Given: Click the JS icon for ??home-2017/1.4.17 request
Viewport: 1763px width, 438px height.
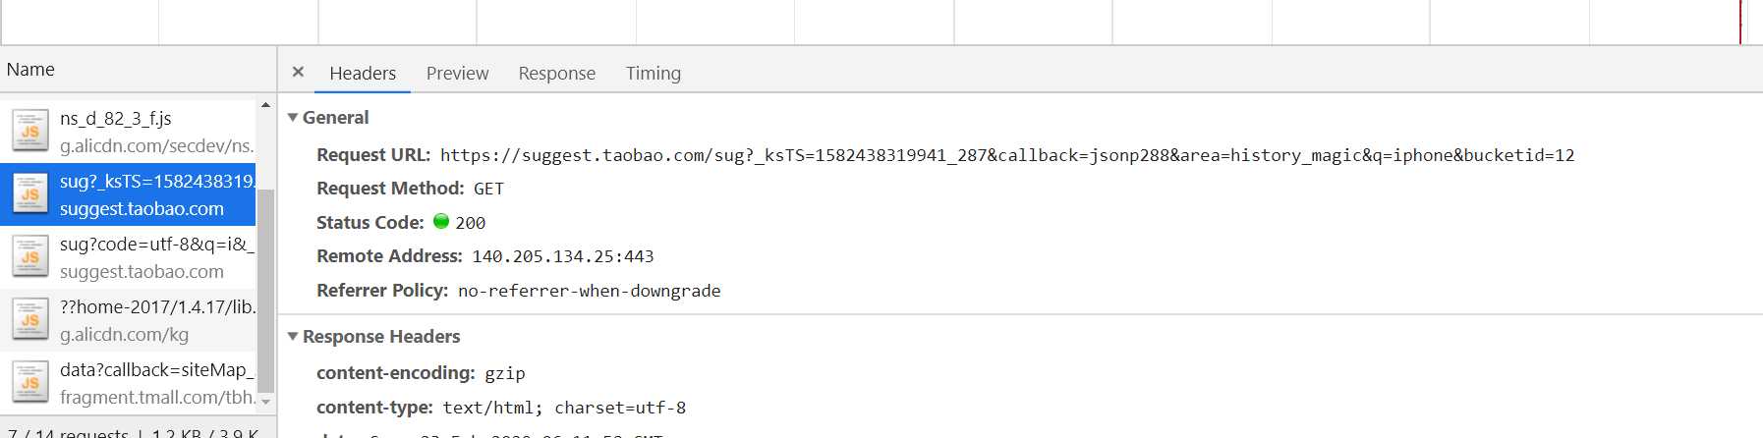Looking at the screenshot, I should [29, 320].
